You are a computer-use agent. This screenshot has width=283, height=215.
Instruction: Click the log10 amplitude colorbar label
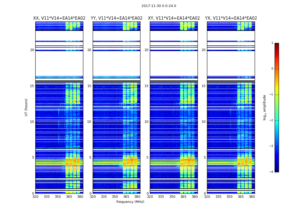pyautogui.click(x=264, y=107)
